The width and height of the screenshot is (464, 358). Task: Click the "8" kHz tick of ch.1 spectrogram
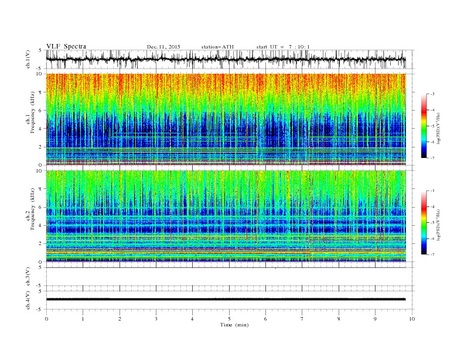tap(41, 92)
